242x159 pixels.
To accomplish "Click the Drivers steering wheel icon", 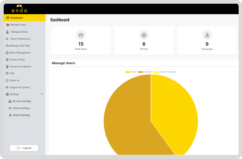I will pos(144,35).
